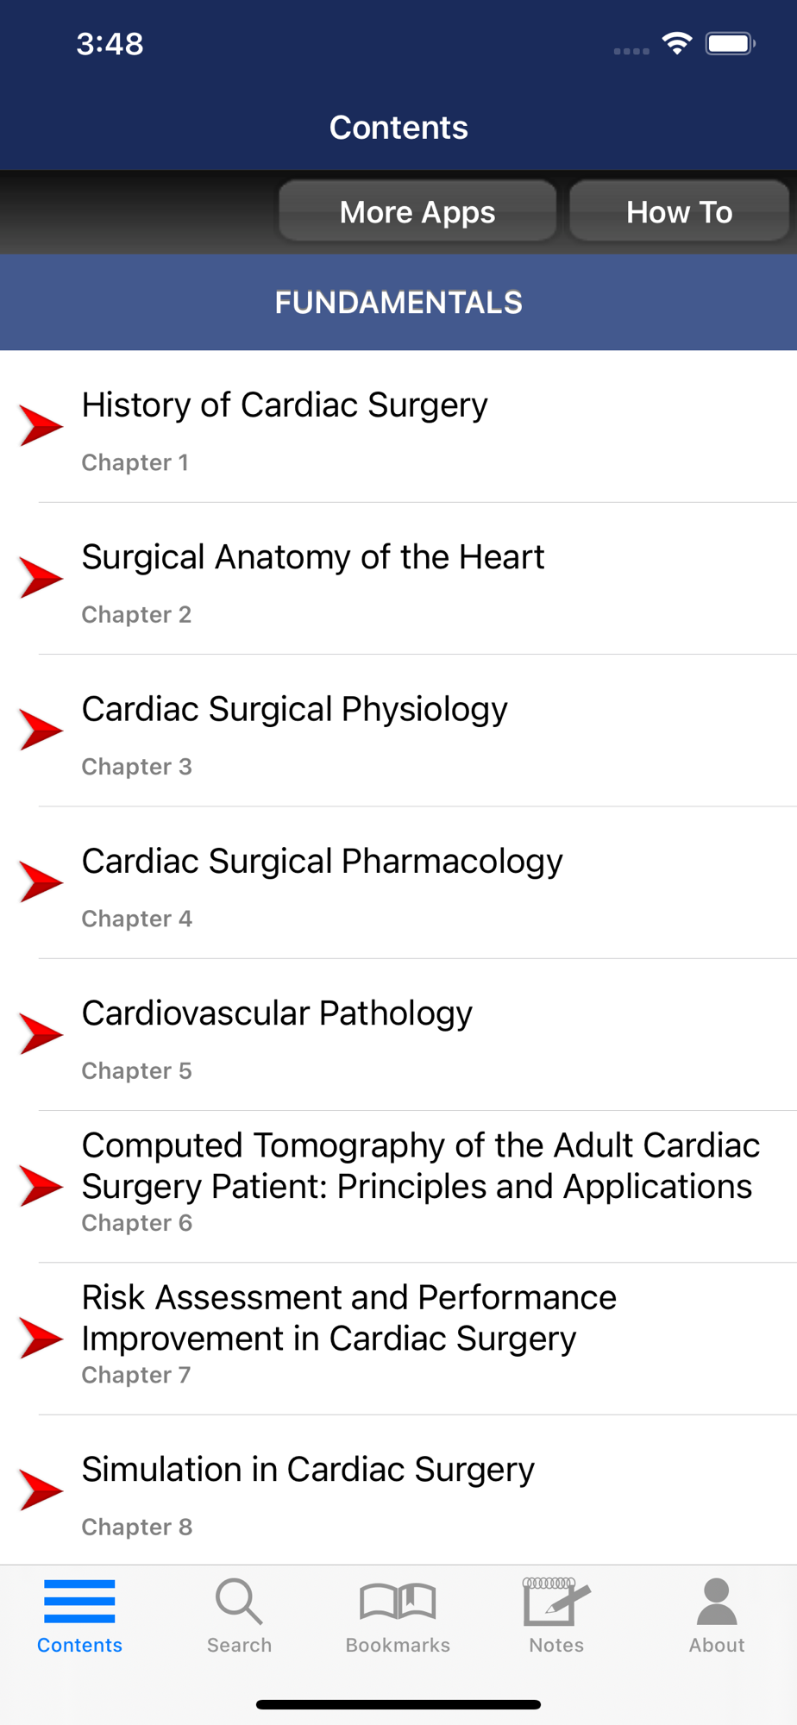Open the About person icon

717,1602
